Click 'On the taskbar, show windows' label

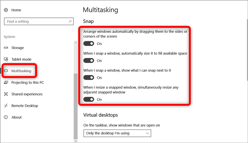pyautogui.click(x=122, y=125)
